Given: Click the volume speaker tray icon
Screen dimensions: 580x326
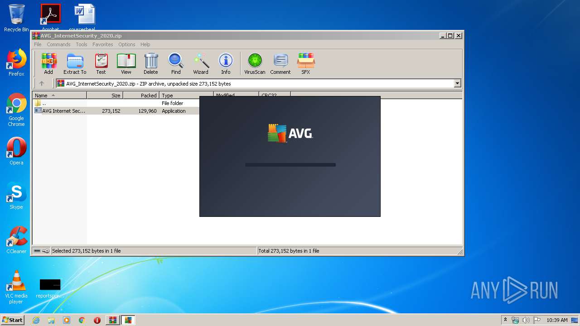Looking at the screenshot, I should [x=526, y=320].
